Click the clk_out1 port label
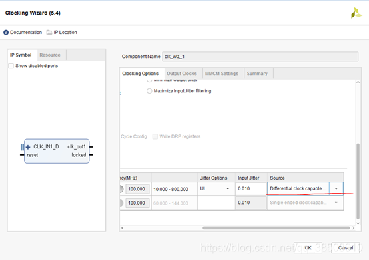 coord(77,146)
